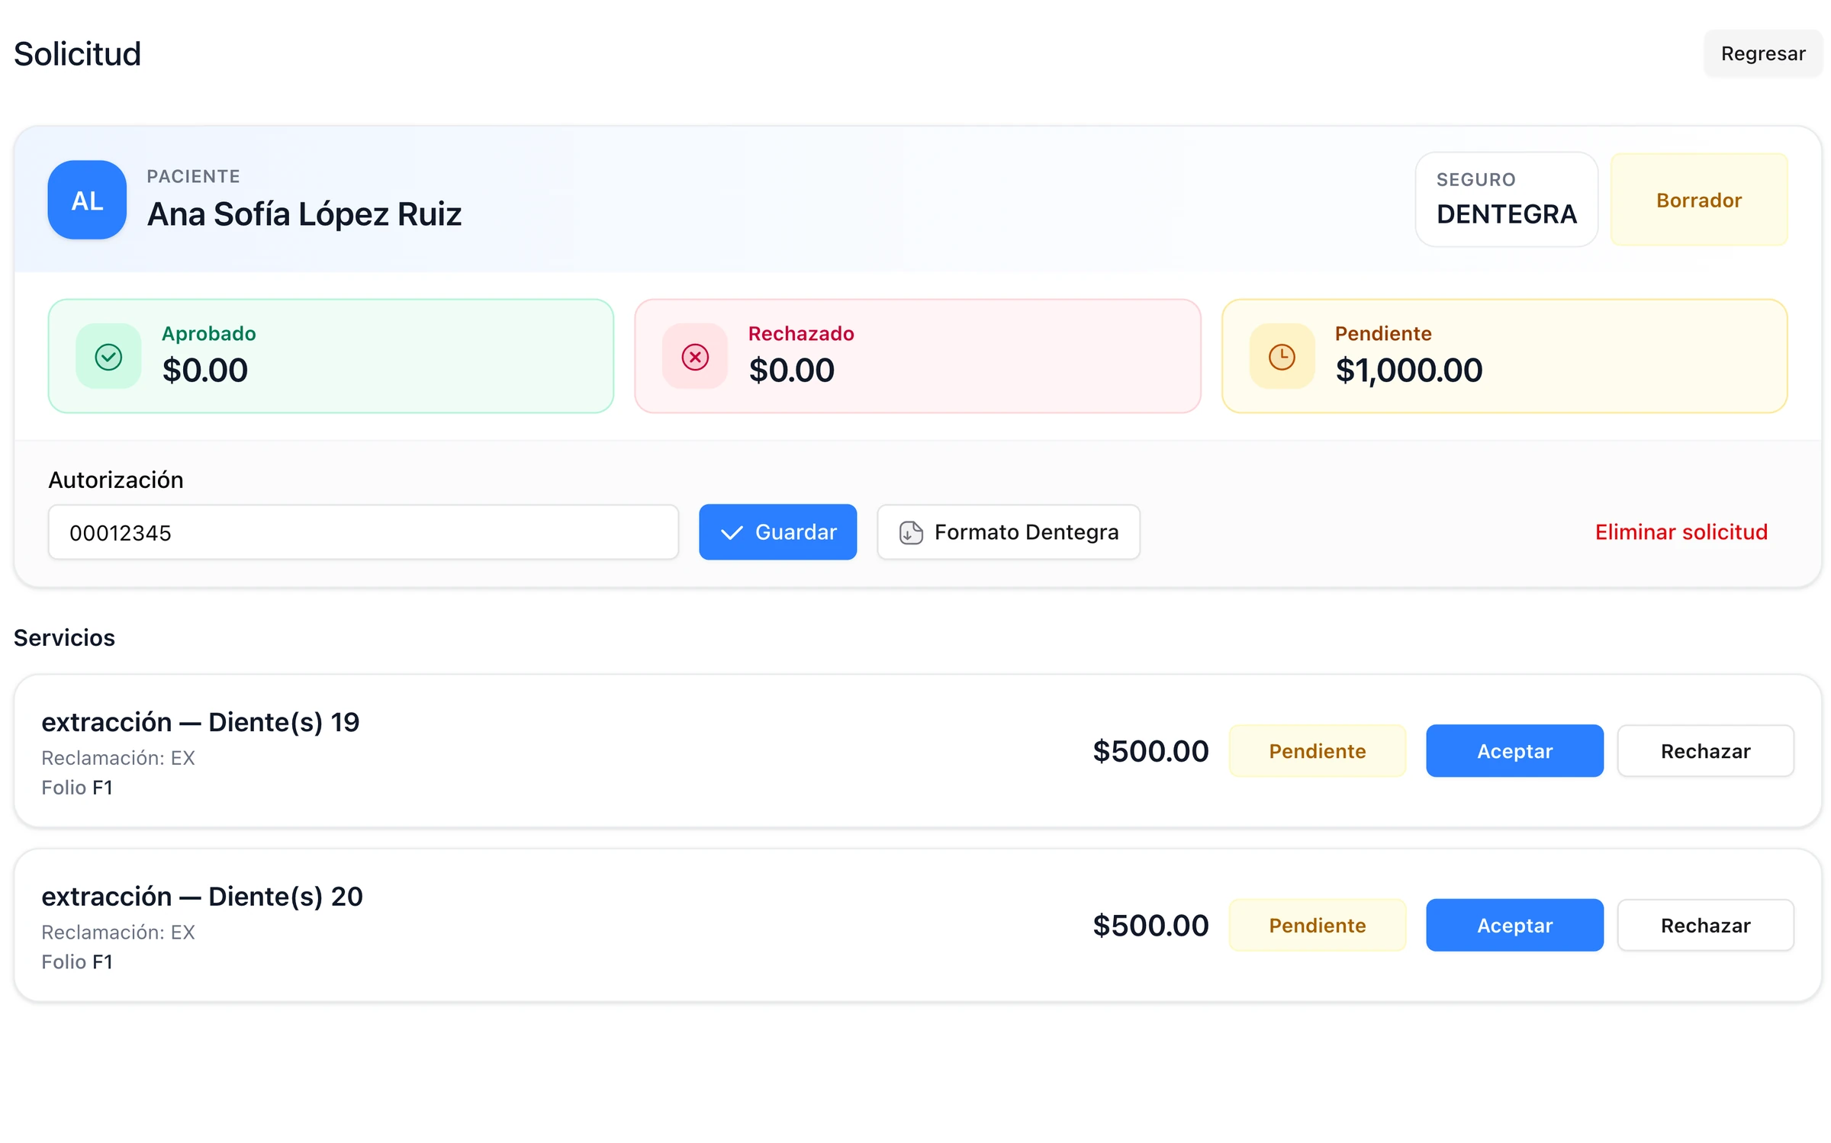Click the Solicitud page title
This screenshot has height=1143, width=1831.
(x=77, y=53)
